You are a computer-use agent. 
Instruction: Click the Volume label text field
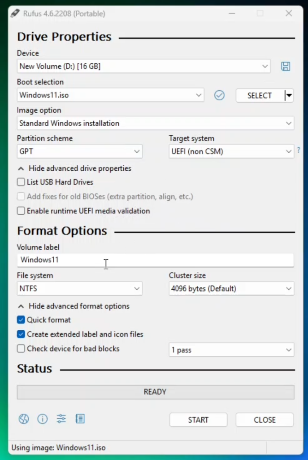pyautogui.click(x=155, y=260)
